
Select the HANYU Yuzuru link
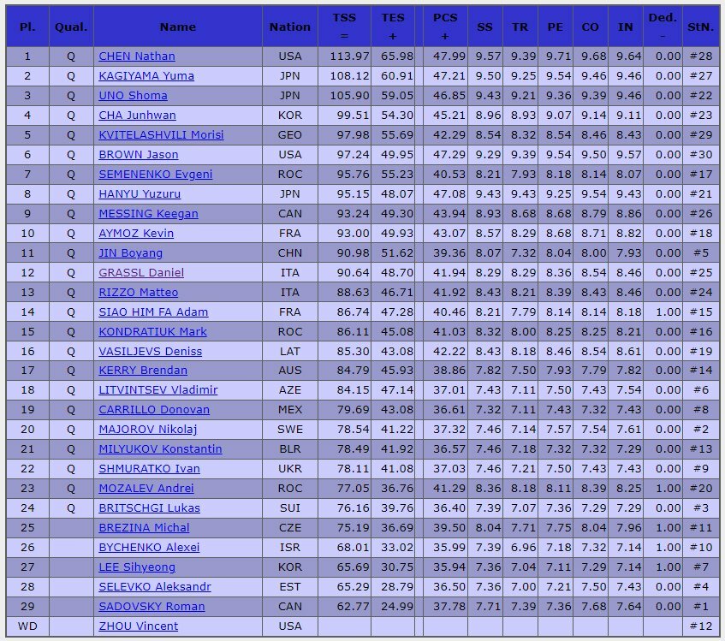[140, 194]
